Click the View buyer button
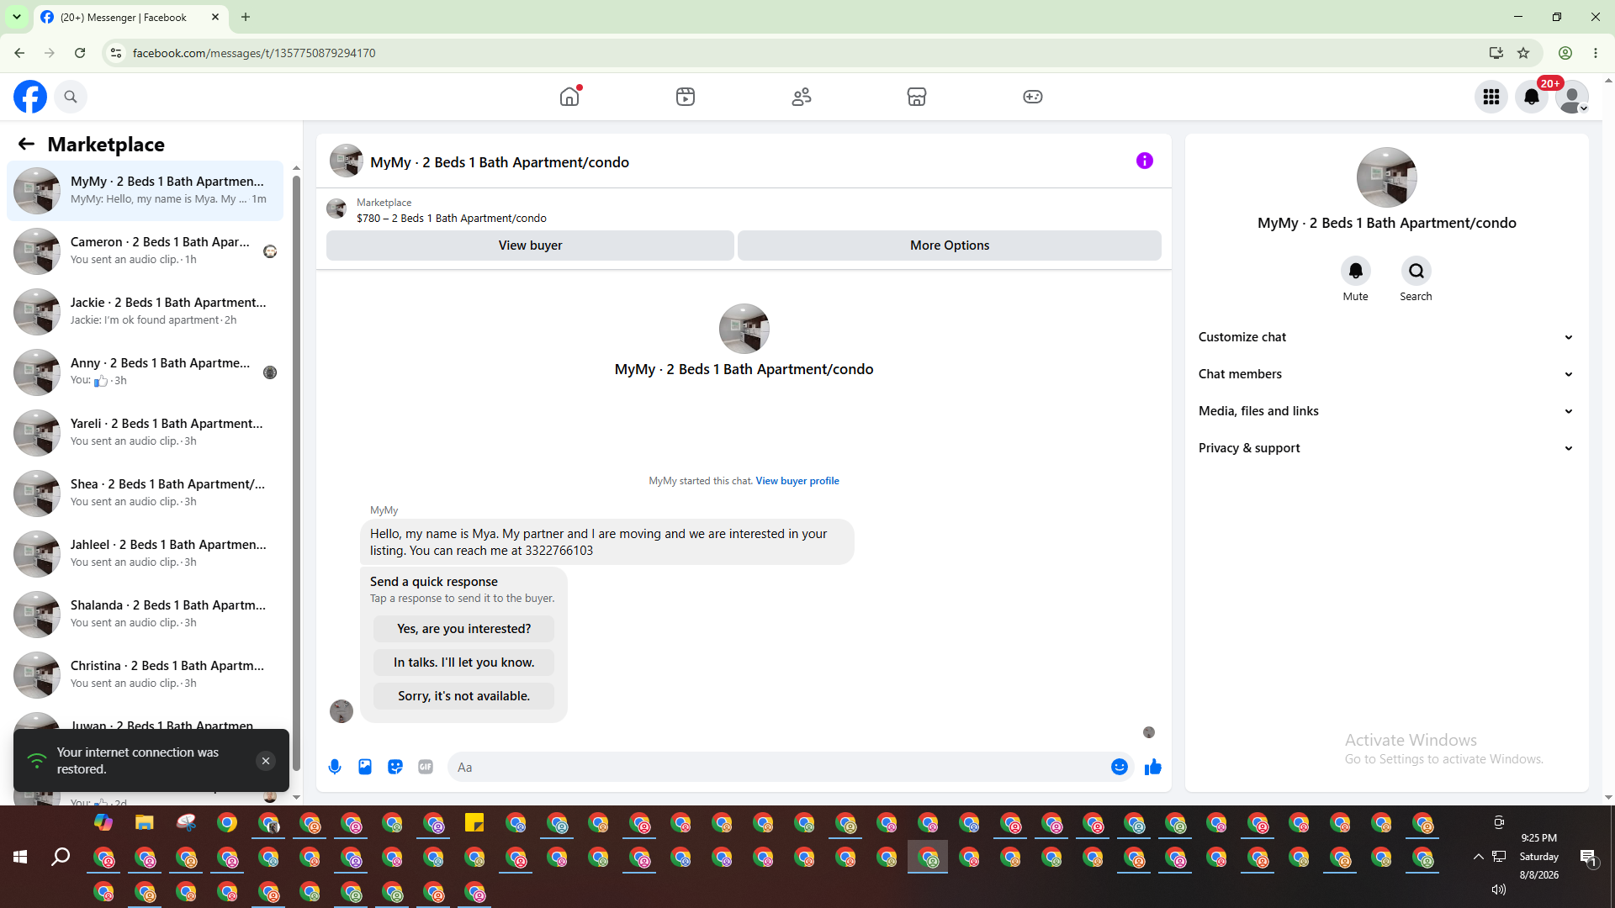The width and height of the screenshot is (1615, 908). pos(530,245)
